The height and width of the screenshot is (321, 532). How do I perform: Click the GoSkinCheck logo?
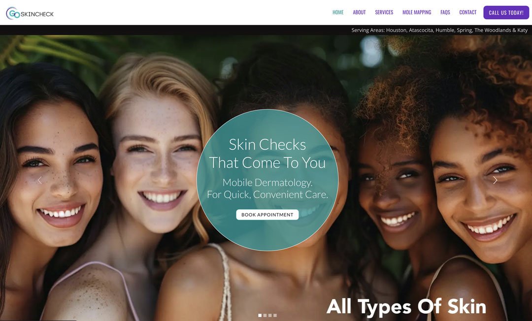click(30, 13)
